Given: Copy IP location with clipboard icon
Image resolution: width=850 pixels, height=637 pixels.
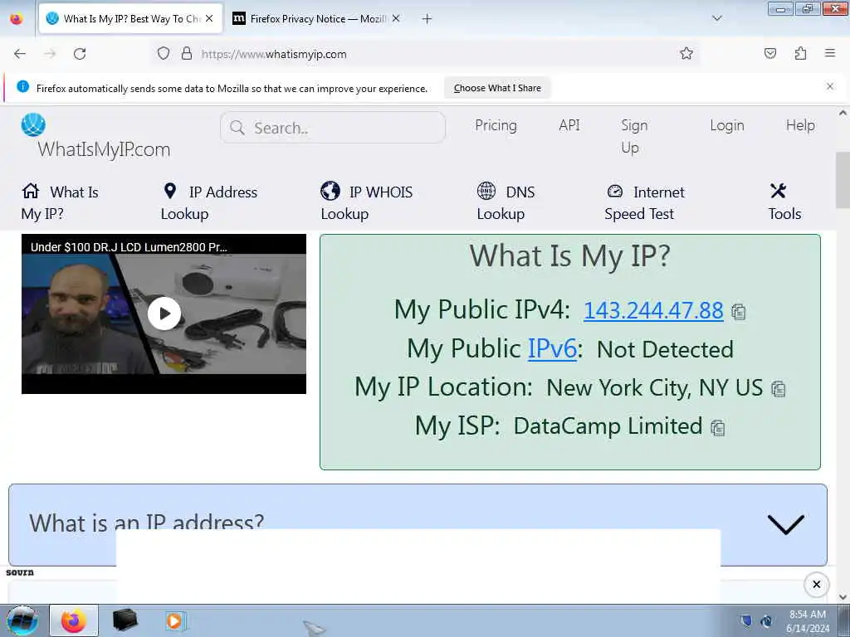Looking at the screenshot, I should pyautogui.click(x=779, y=389).
